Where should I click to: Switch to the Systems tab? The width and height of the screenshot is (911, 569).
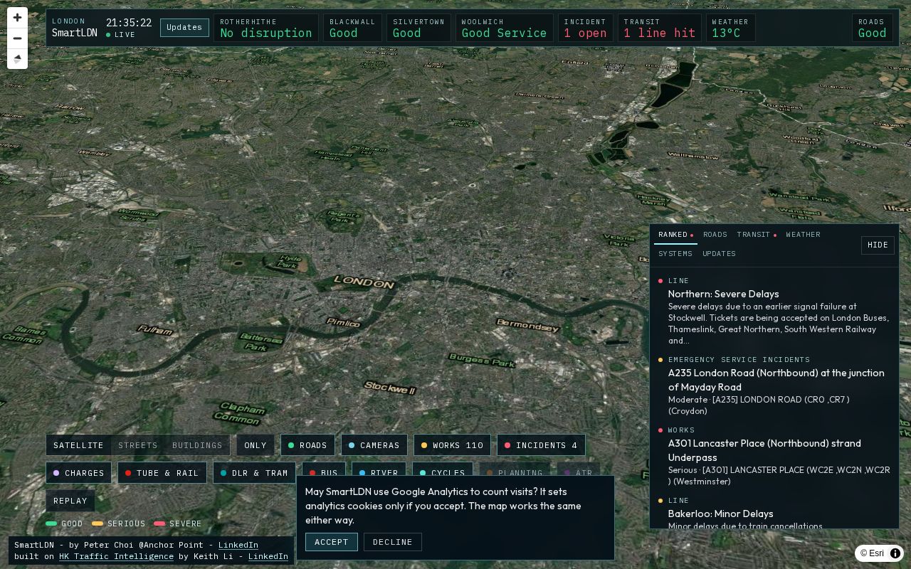(675, 254)
